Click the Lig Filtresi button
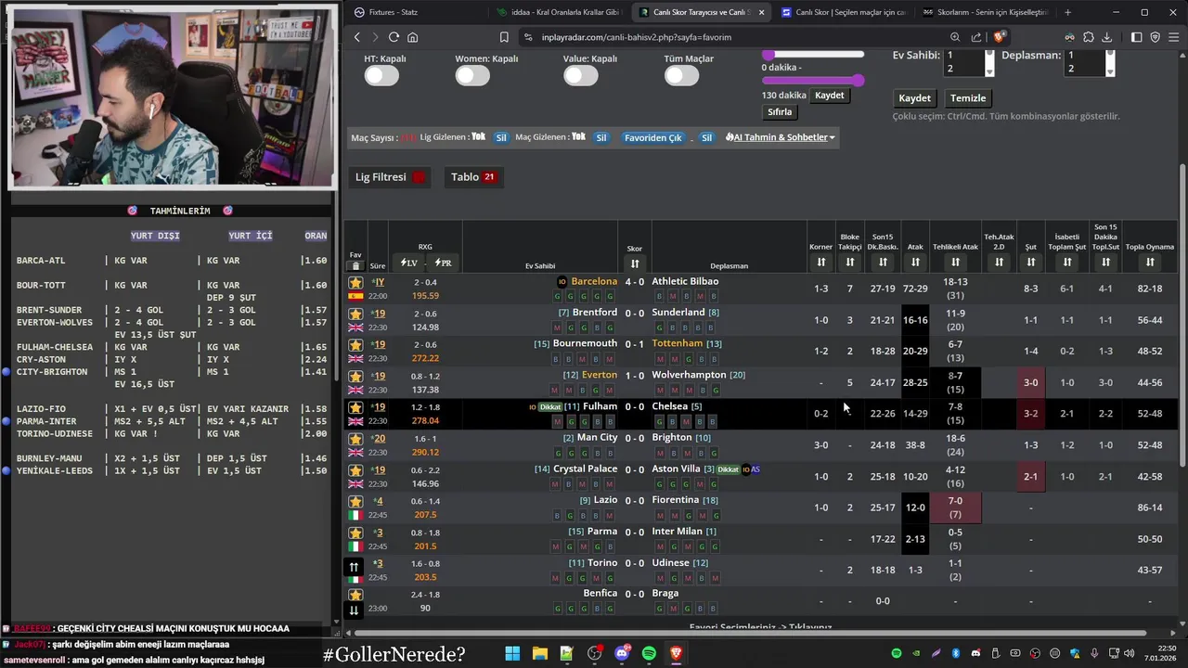 click(391, 177)
